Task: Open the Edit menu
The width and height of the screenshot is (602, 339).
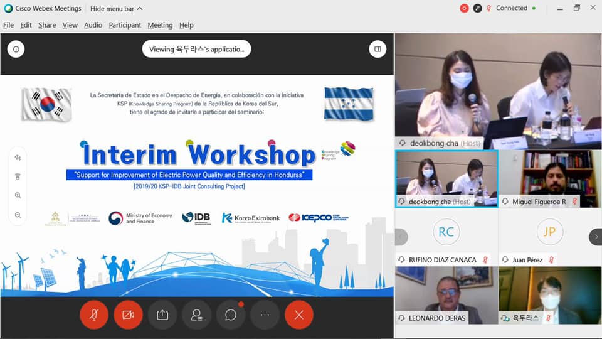Action: click(x=26, y=25)
